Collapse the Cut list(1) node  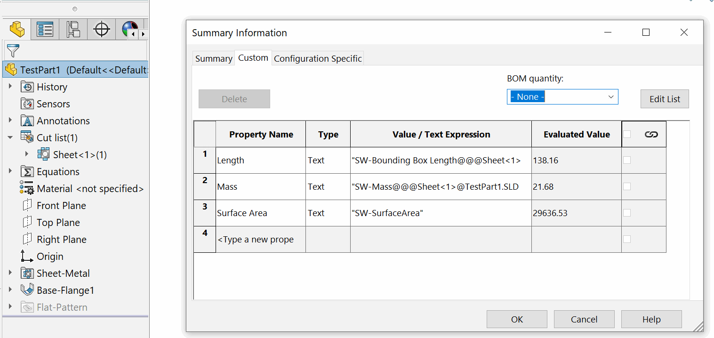(x=10, y=137)
